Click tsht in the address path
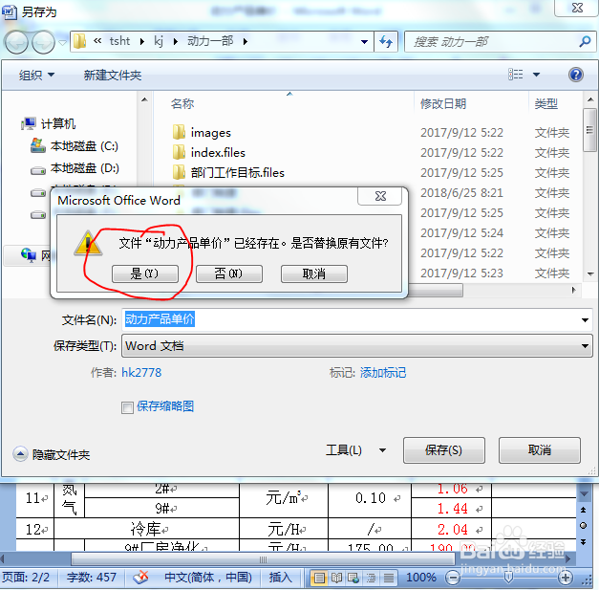The height and width of the screenshot is (590, 599). 119,41
